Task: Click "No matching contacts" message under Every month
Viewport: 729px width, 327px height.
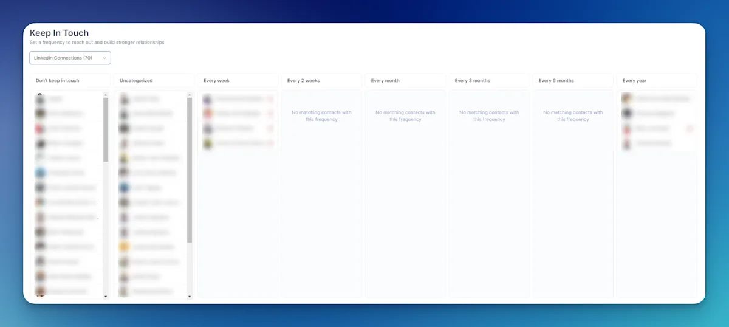Action: pos(406,115)
